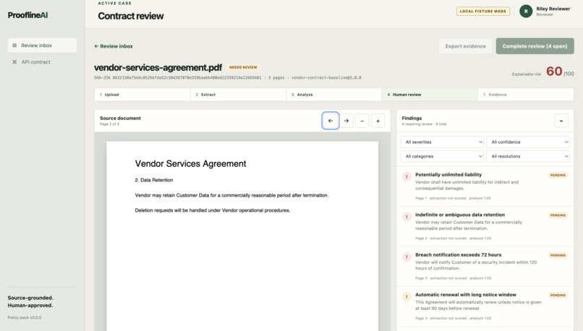Screen dimensions: 583x331
Task: Open All confidence dropdown
Action: pyautogui.click(x=528, y=142)
